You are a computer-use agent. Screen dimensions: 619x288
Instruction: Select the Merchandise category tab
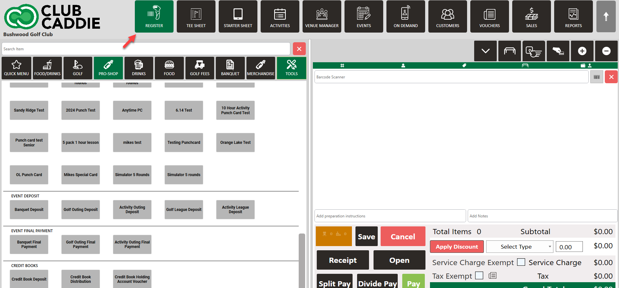[261, 68]
